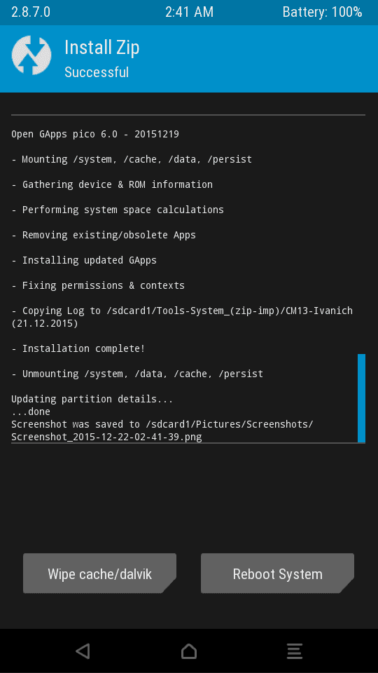Go back with the triangle navigation icon
Image resolution: width=378 pixels, height=673 pixels.
[x=83, y=651]
